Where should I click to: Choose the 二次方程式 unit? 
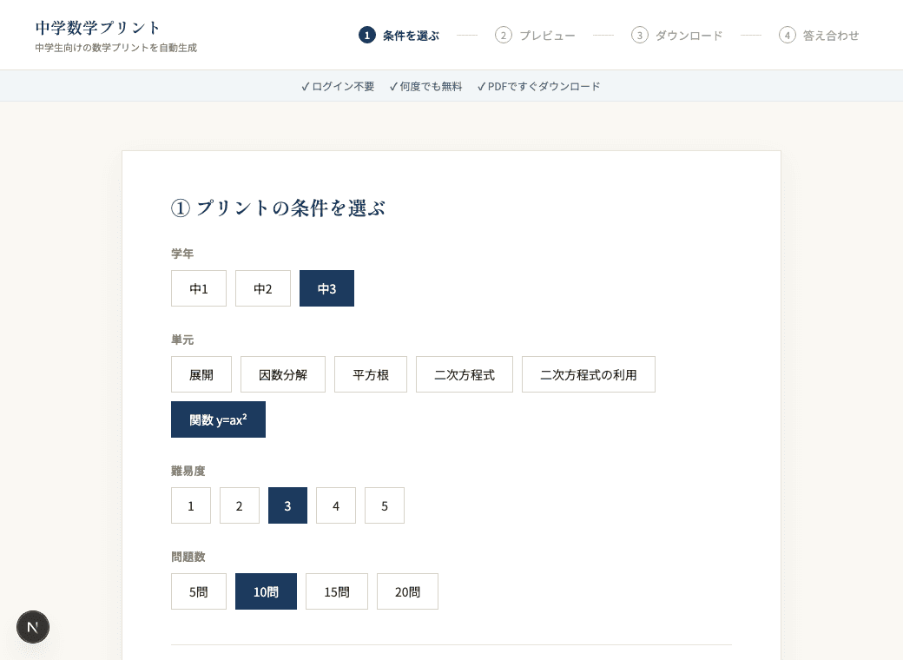click(465, 374)
